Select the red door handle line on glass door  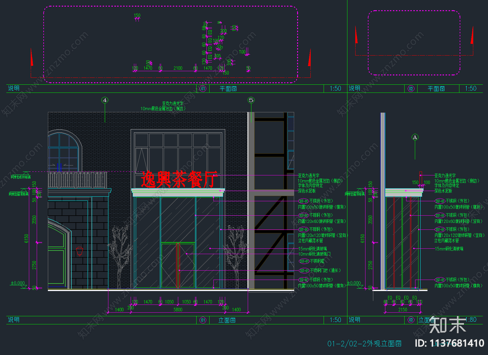pyautogui.click(x=178, y=265)
